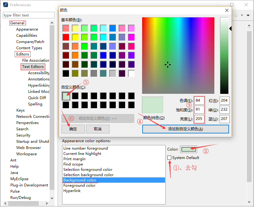Click right pane scrollbar down arrow

249,202
